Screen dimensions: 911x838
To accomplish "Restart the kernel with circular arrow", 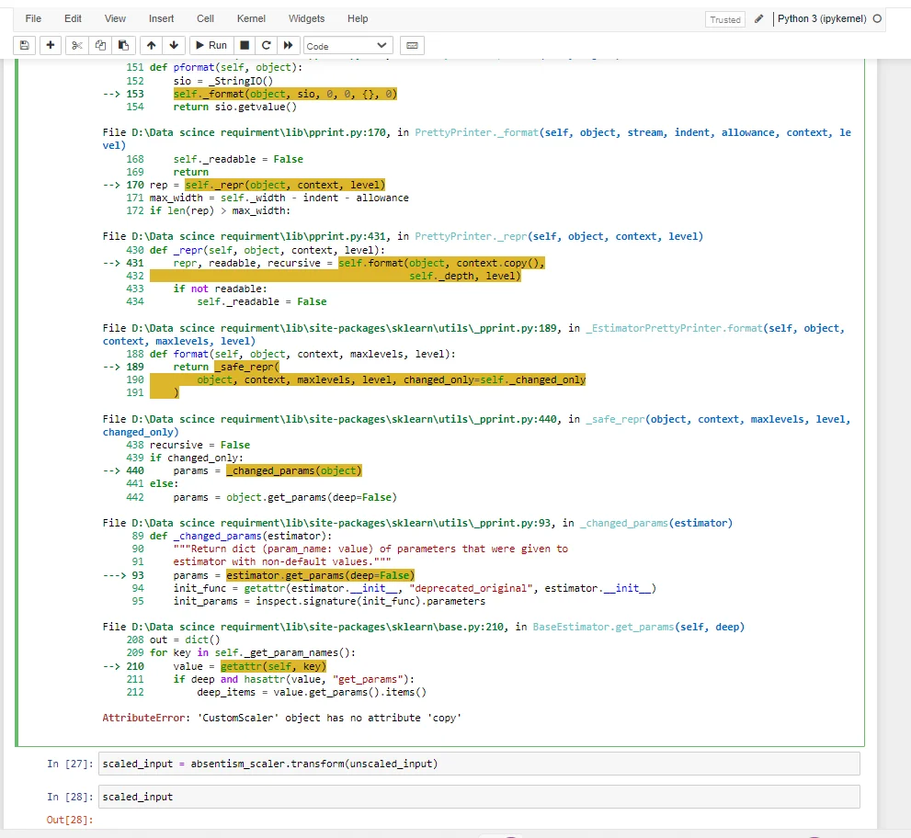I will tap(267, 45).
